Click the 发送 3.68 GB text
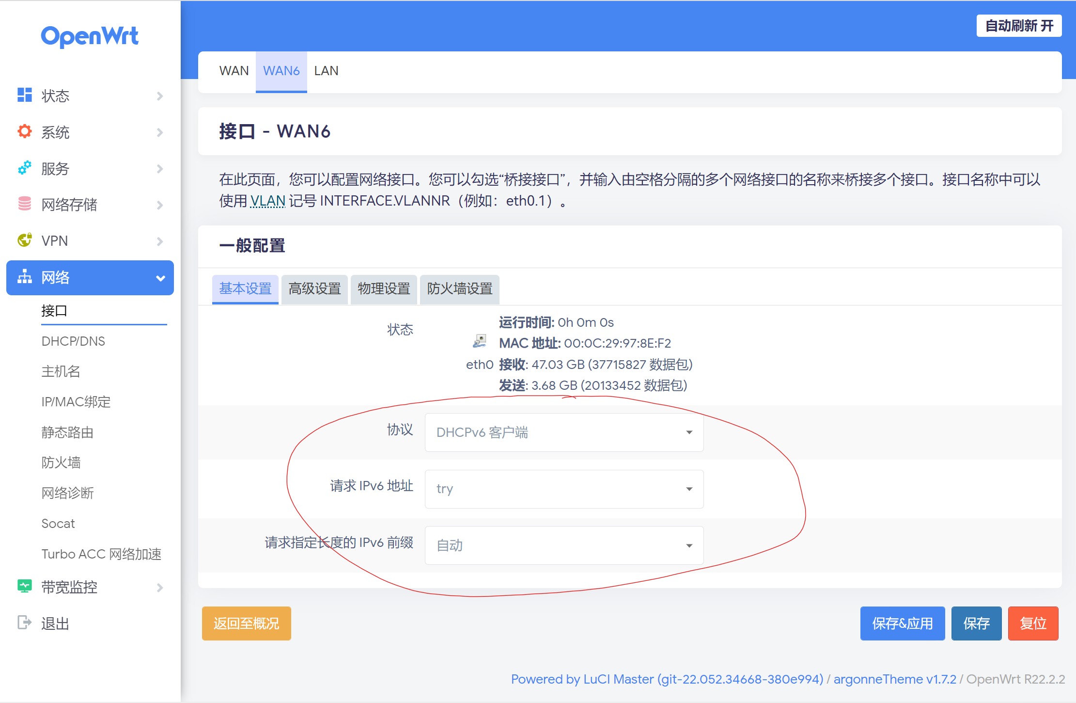 (x=593, y=385)
